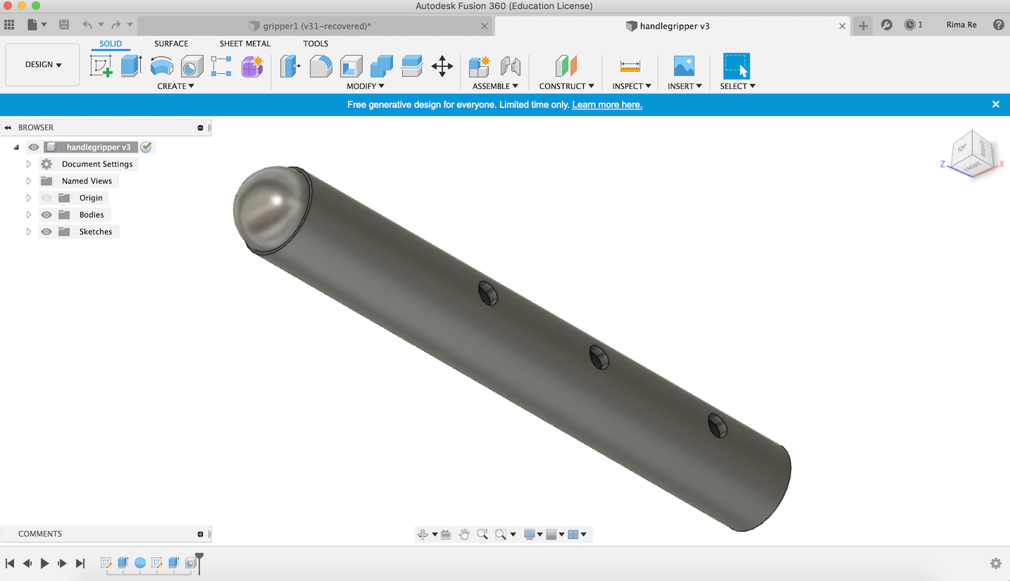Follow the 'Learn more here' link
This screenshot has height=581, width=1010.
606,105
